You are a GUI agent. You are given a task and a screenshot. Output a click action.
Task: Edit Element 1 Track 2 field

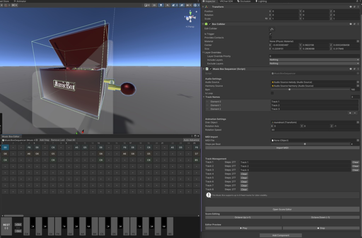pos(315,105)
